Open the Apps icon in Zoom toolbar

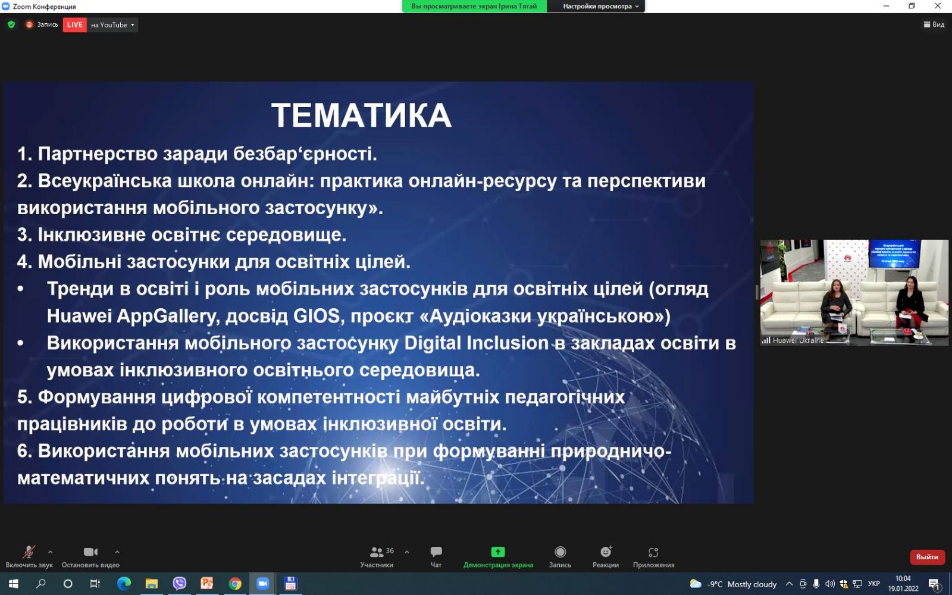[x=653, y=552]
